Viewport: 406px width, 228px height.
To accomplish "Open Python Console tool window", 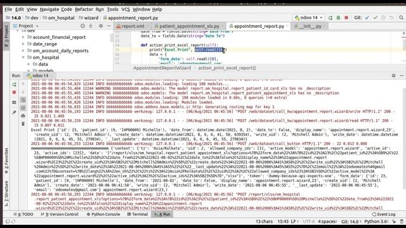I will coord(103,214).
